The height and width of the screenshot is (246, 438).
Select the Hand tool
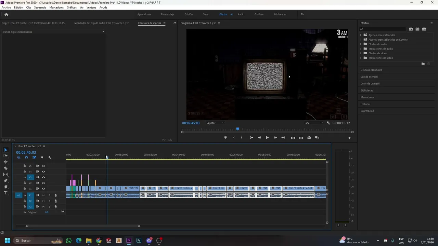[x=5, y=187]
